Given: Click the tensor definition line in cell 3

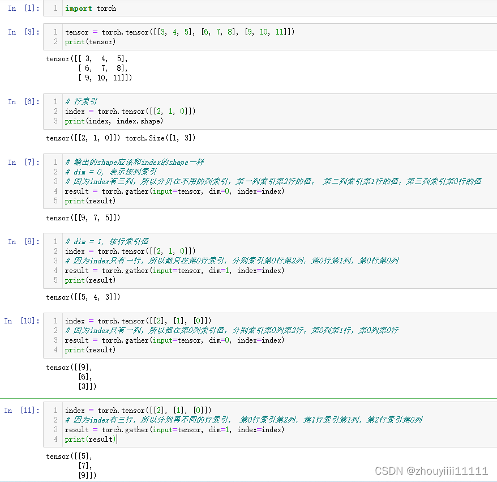Looking at the screenshot, I should point(179,32).
